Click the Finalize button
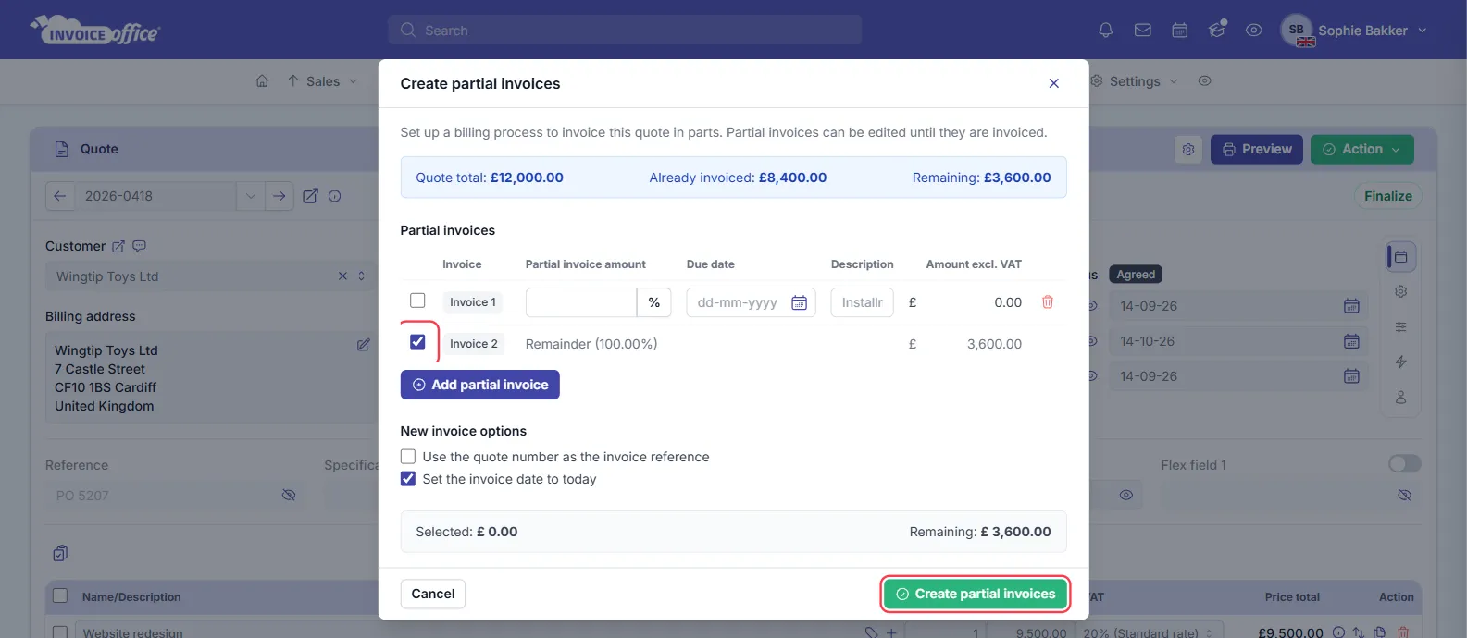The image size is (1467, 638). click(x=1388, y=196)
